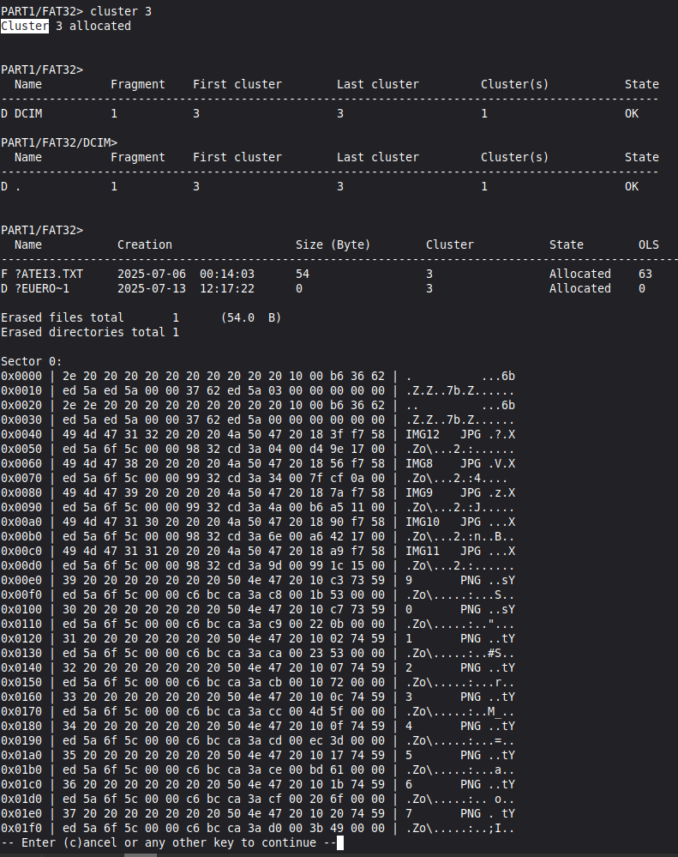Click the hex offset '0x01f0'
Screen dimensions: 678x857
(21, 828)
